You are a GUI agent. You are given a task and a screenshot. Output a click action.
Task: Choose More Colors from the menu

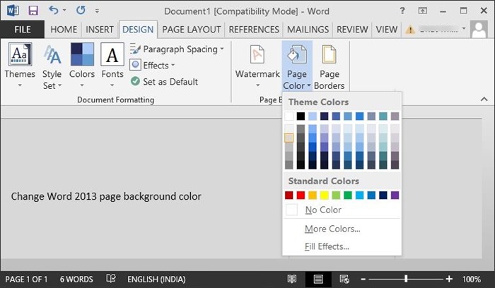coord(332,229)
